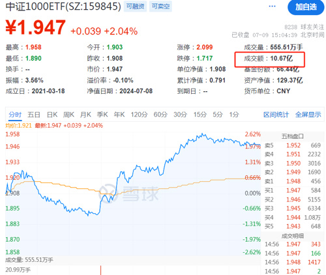The height and width of the screenshot is (275, 326).
Task: Click the 买4 volume 1.08万
Action: point(312,218)
